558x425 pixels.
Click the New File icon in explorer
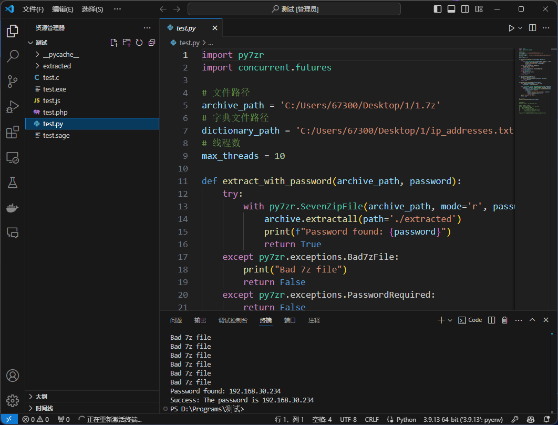[114, 43]
